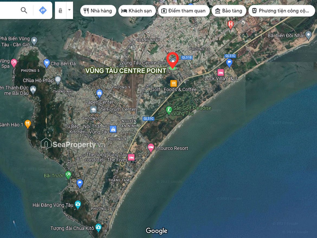Click the Tượng đài Chúa Kitô marker
The width and height of the screenshot is (317, 238).
coord(98,228)
